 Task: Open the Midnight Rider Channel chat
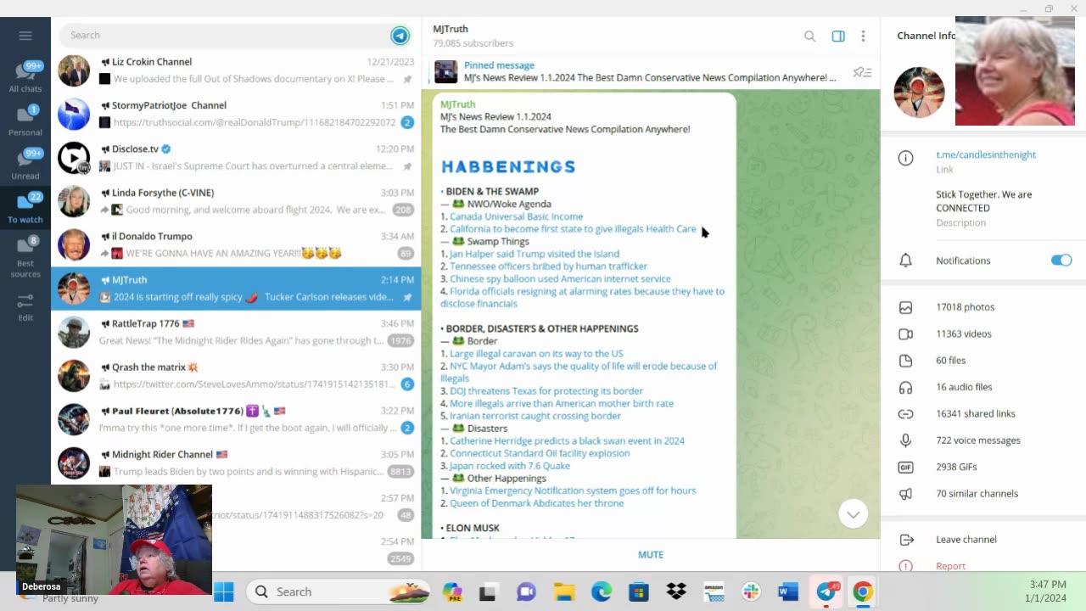[236, 462]
